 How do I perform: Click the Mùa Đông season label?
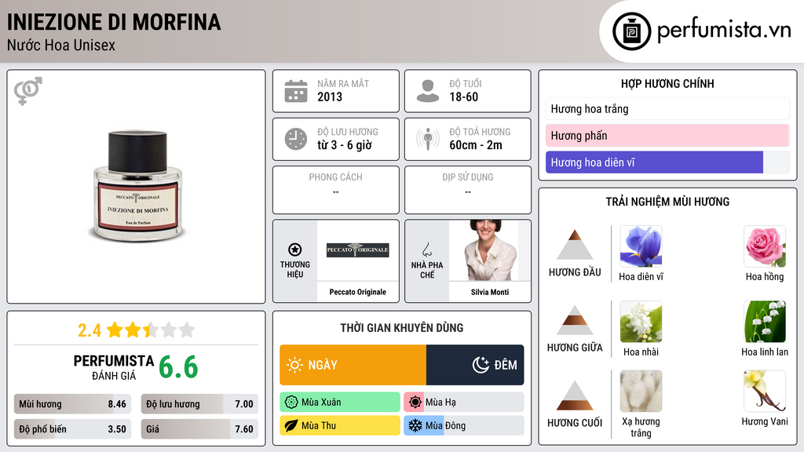click(x=446, y=425)
